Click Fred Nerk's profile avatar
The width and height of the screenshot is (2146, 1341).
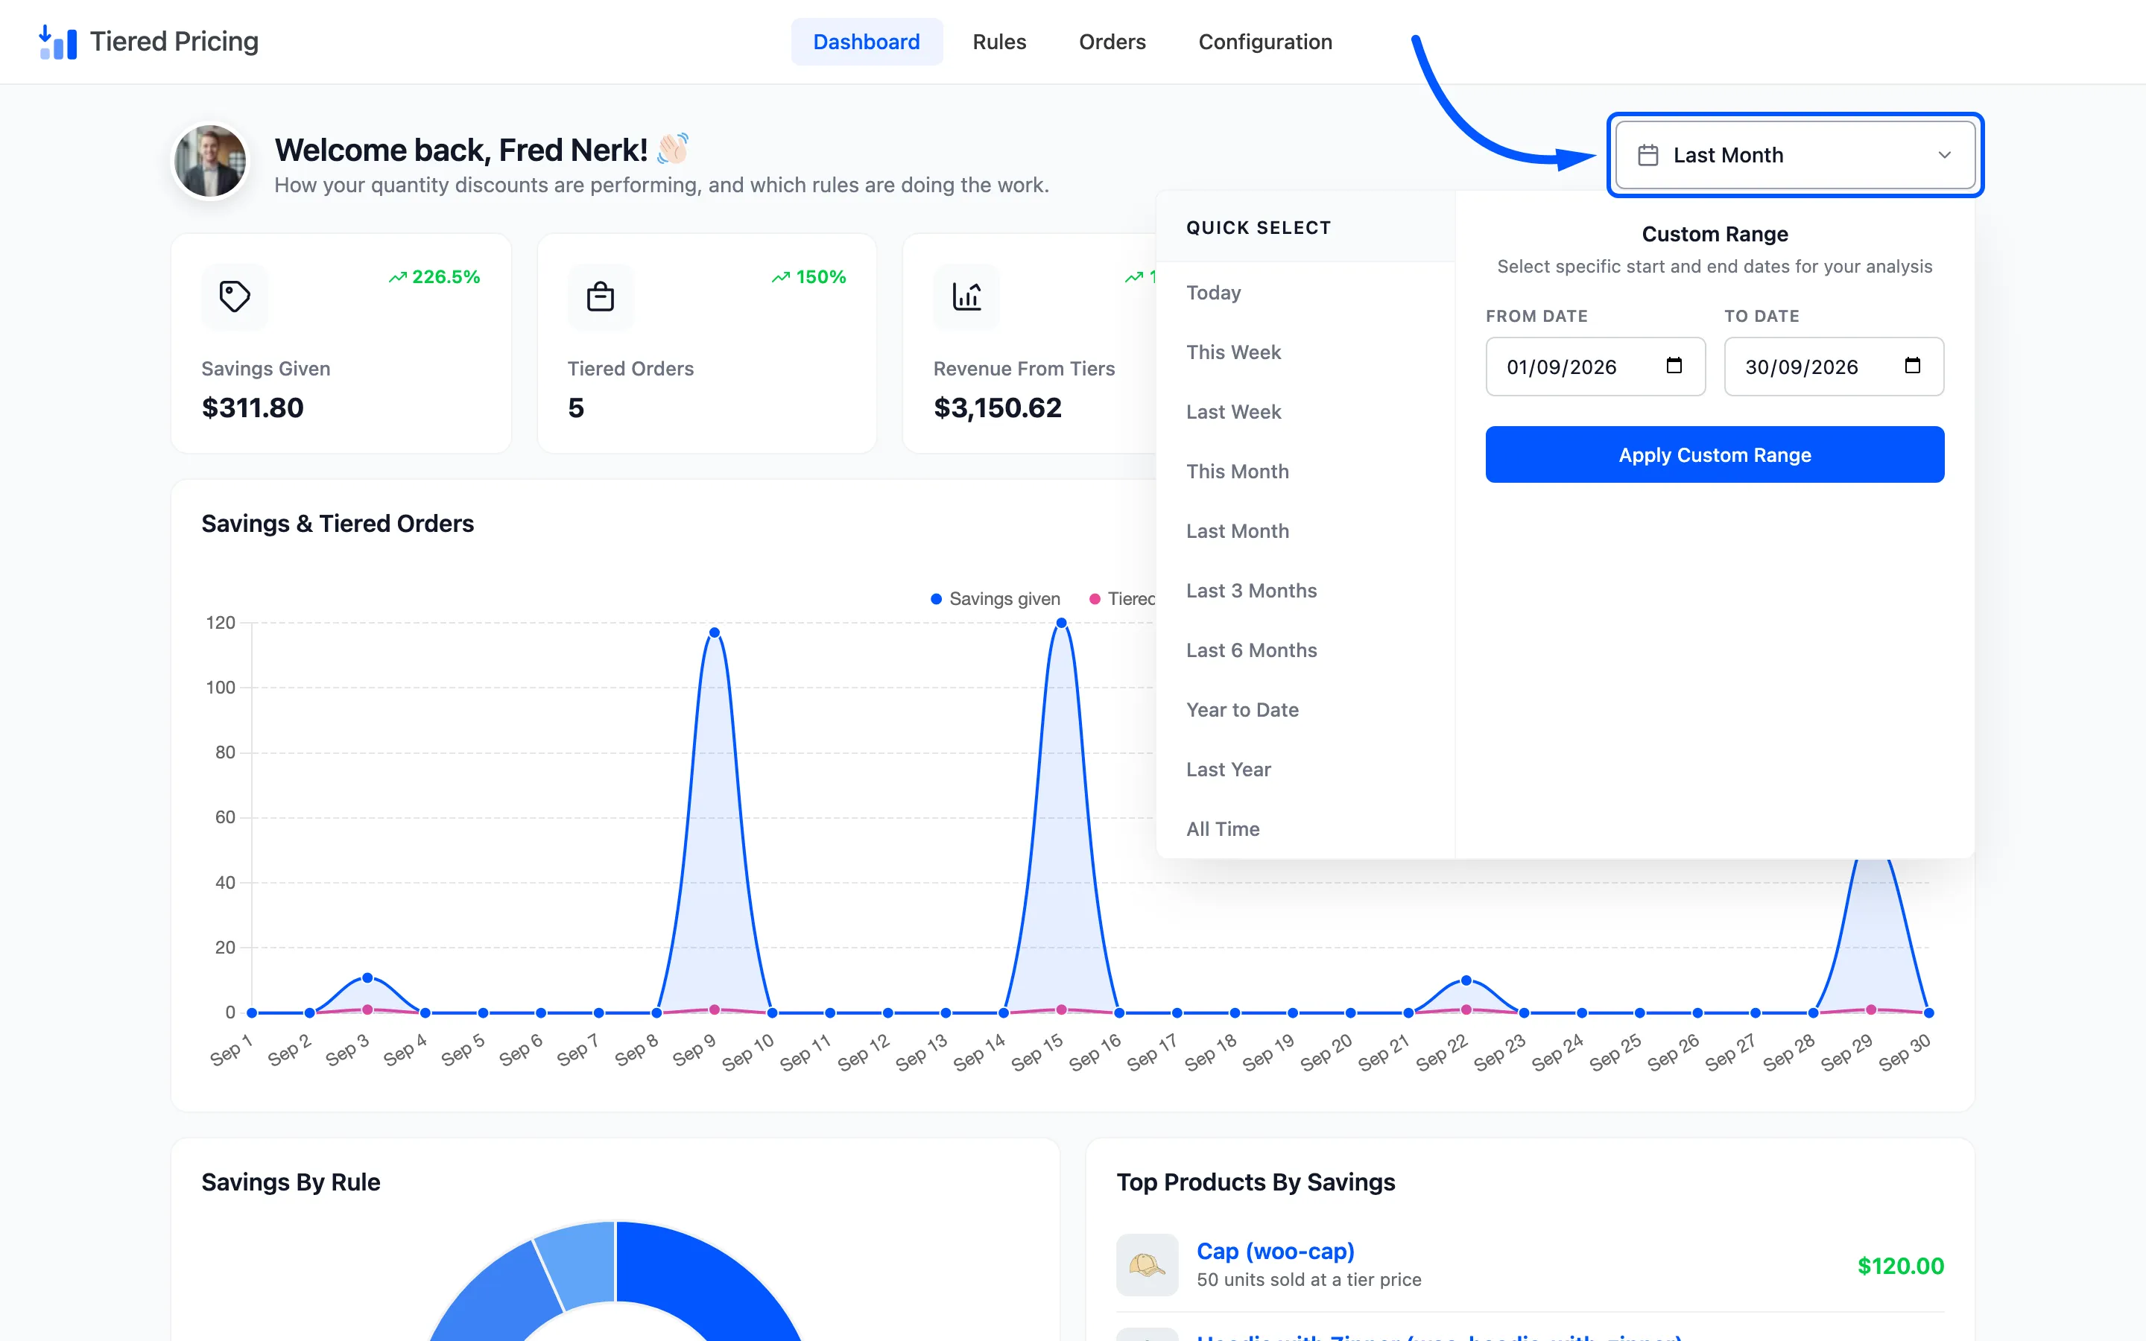[210, 162]
